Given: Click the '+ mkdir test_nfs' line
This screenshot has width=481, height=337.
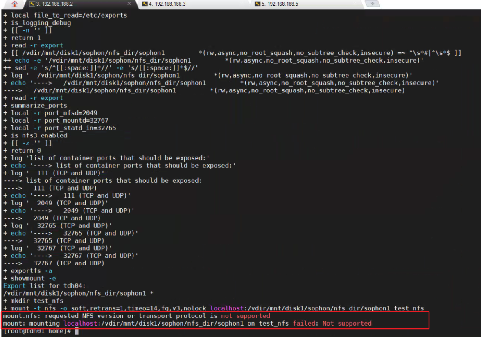Looking at the screenshot, I should click(33, 301).
